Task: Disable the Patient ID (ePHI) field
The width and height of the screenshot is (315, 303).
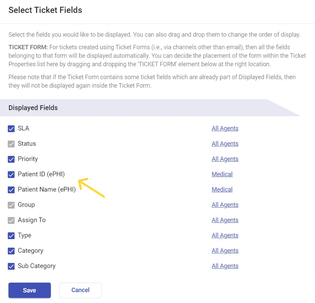Action: 12,175
